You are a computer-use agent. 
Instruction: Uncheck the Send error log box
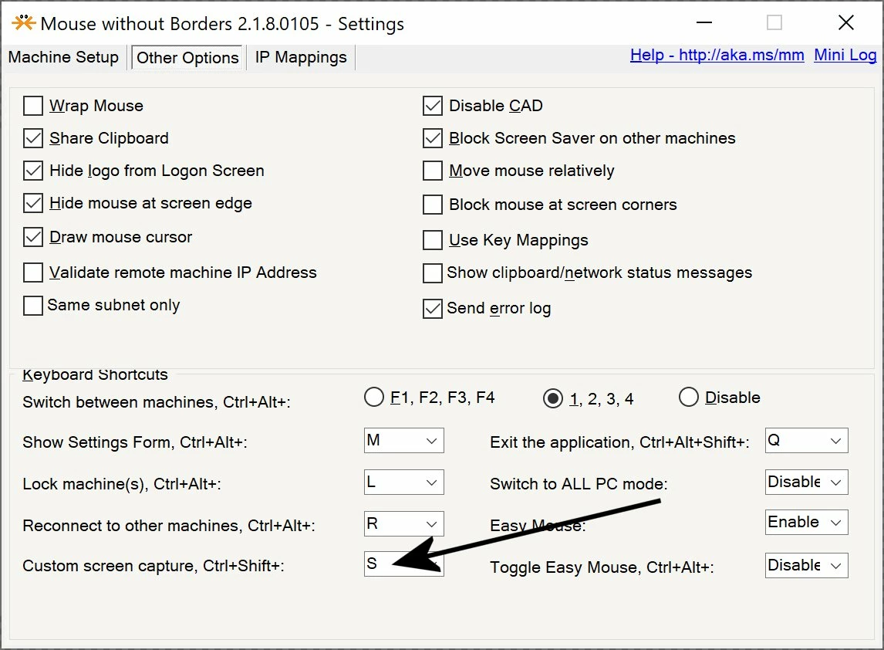coord(433,309)
